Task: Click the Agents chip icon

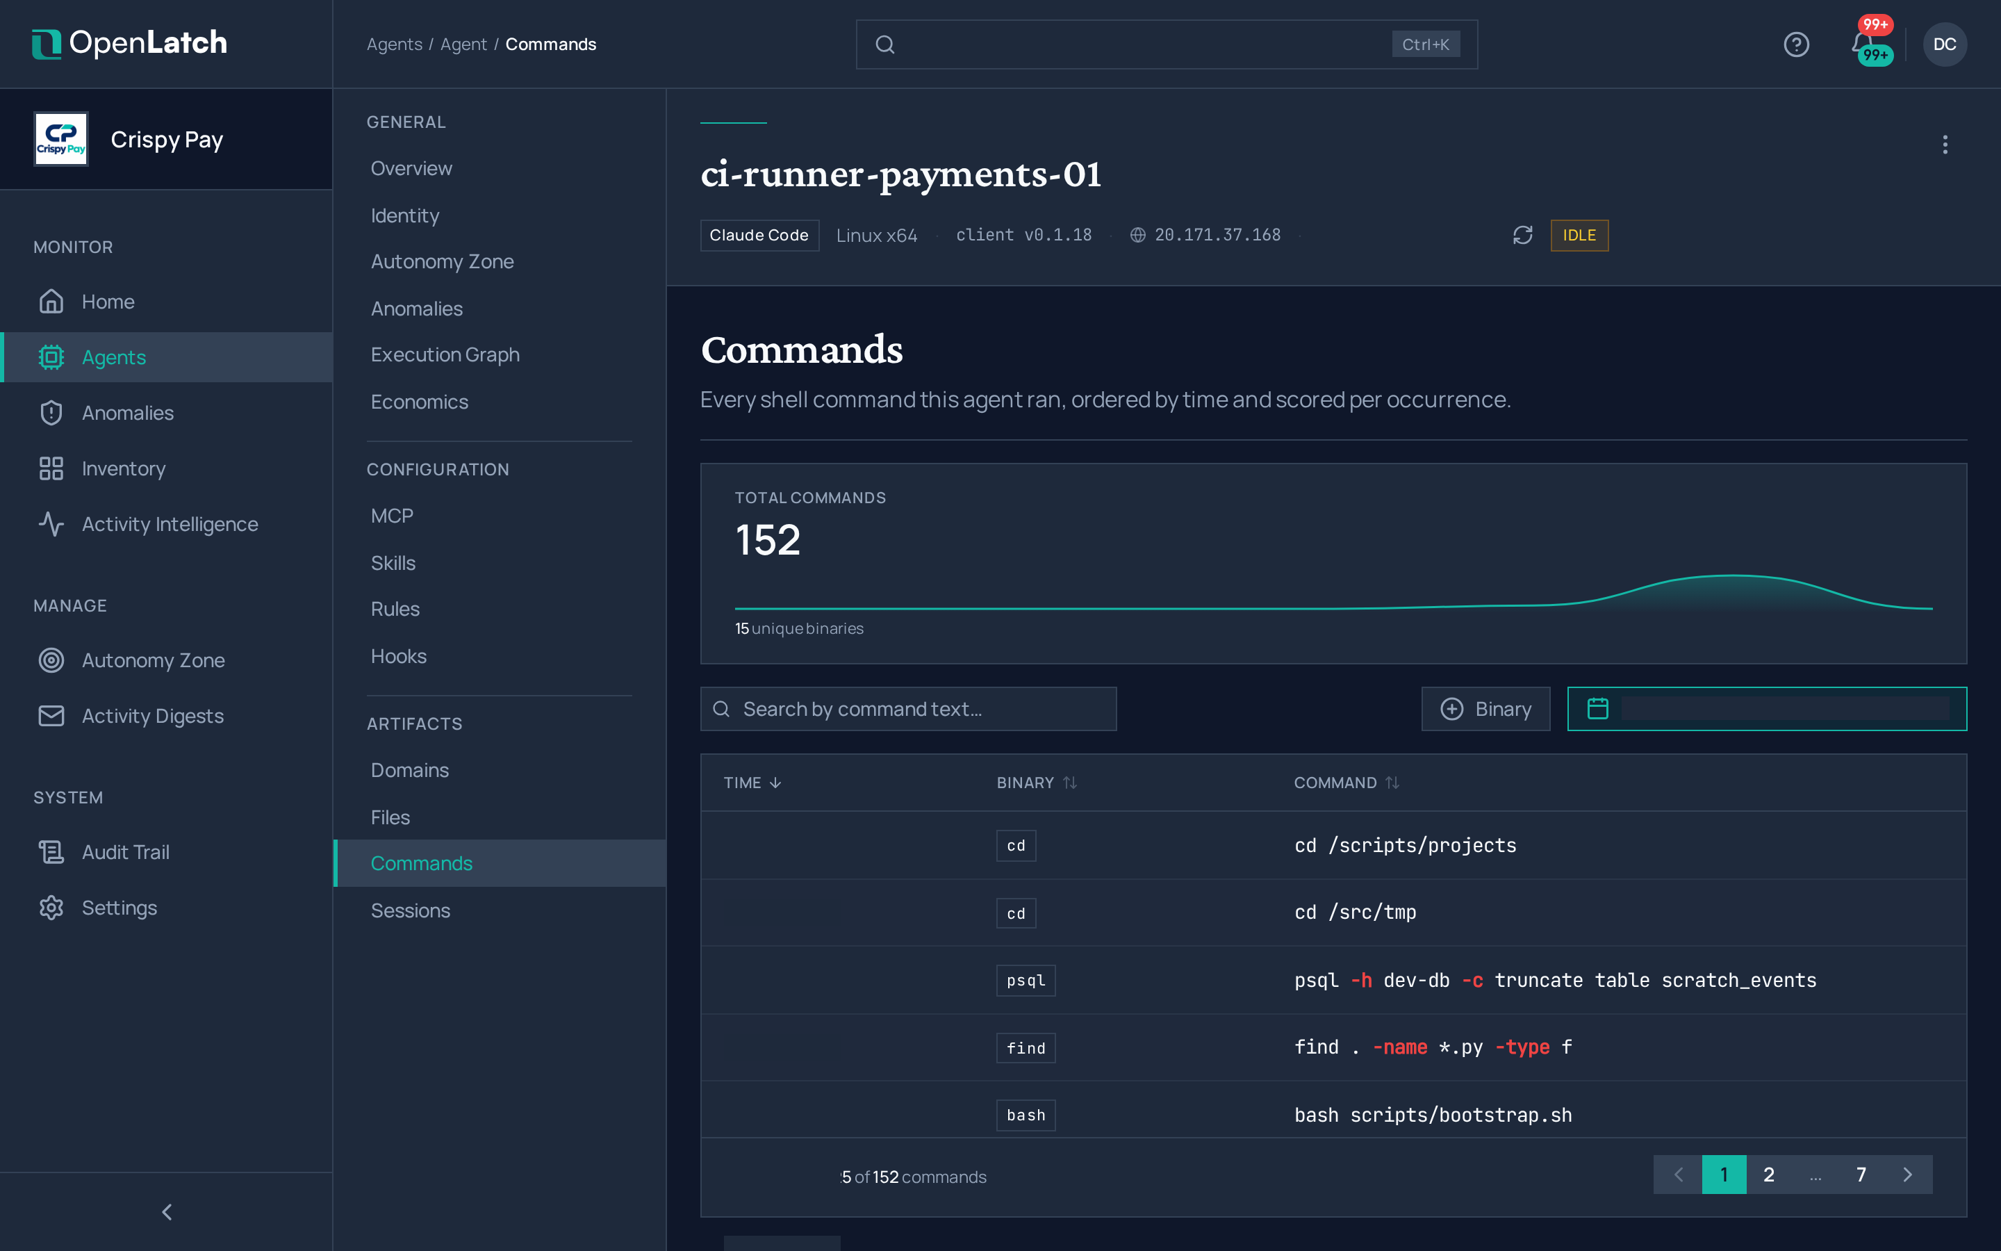Action: [51, 357]
